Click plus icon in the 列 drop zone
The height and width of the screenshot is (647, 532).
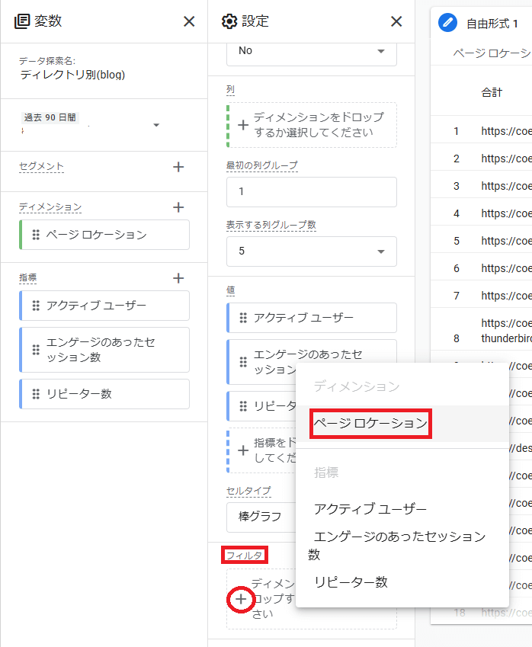[x=242, y=125]
